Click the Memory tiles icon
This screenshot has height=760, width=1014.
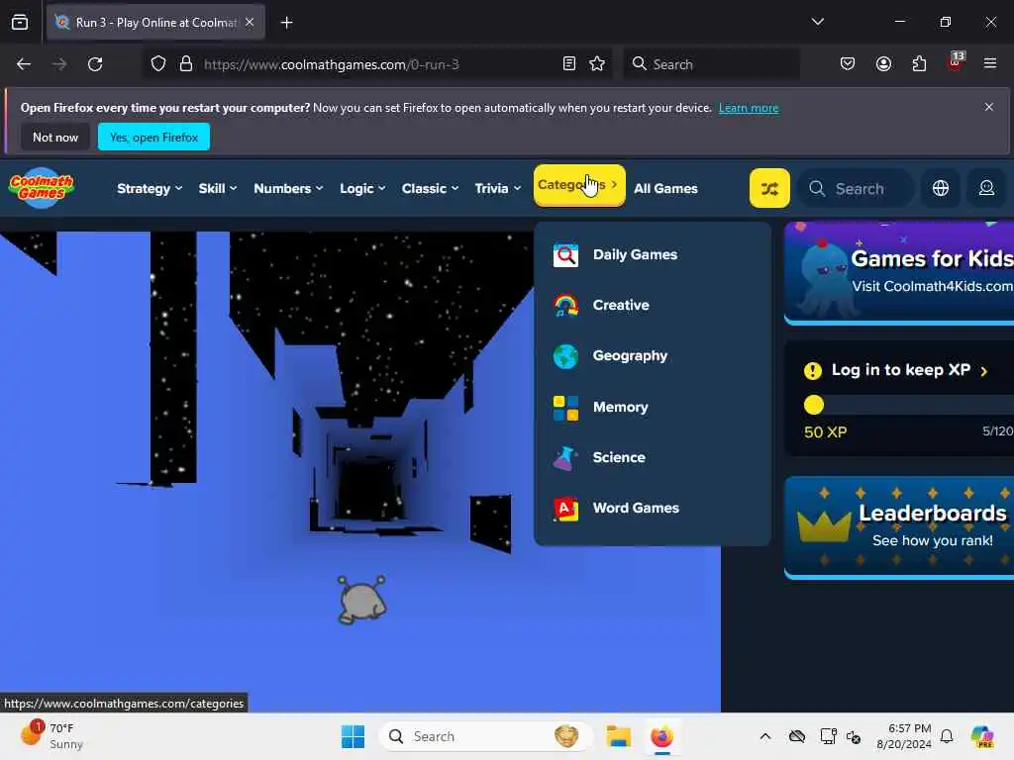tap(565, 407)
